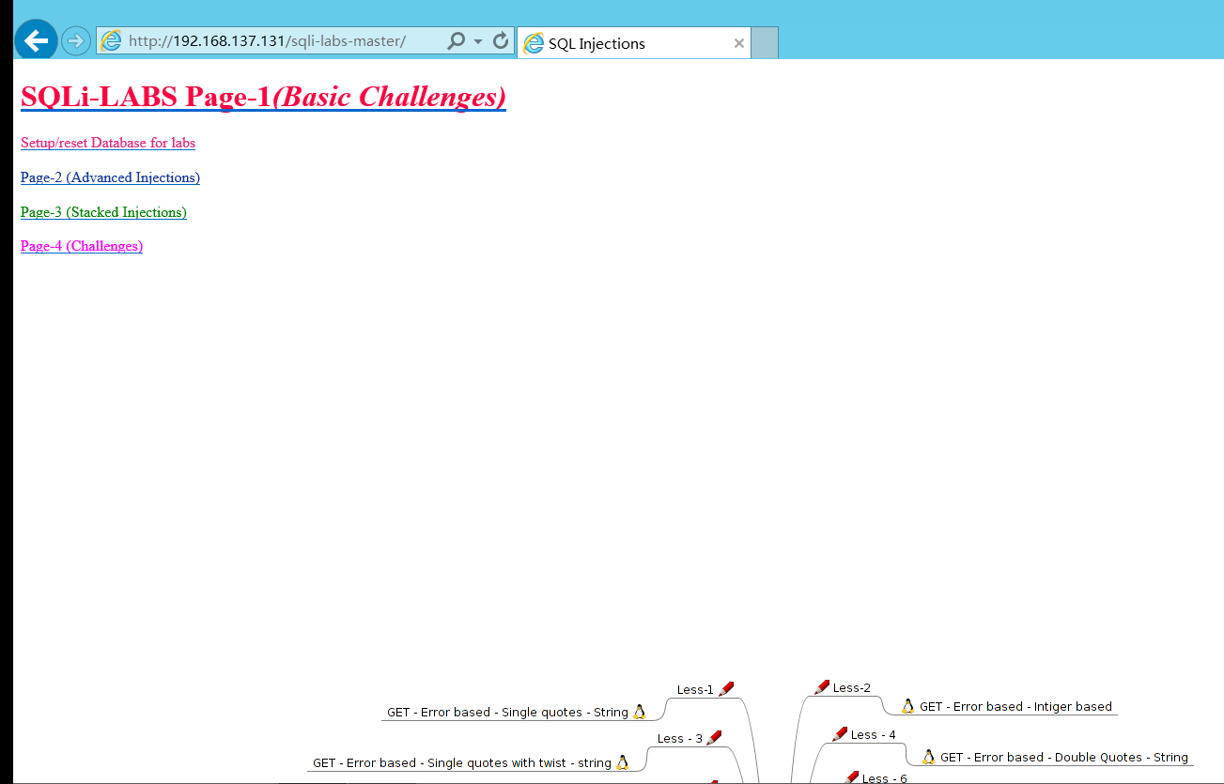The height and width of the screenshot is (784, 1224).
Task: Click the Less-2 node label
Action: coord(851,687)
